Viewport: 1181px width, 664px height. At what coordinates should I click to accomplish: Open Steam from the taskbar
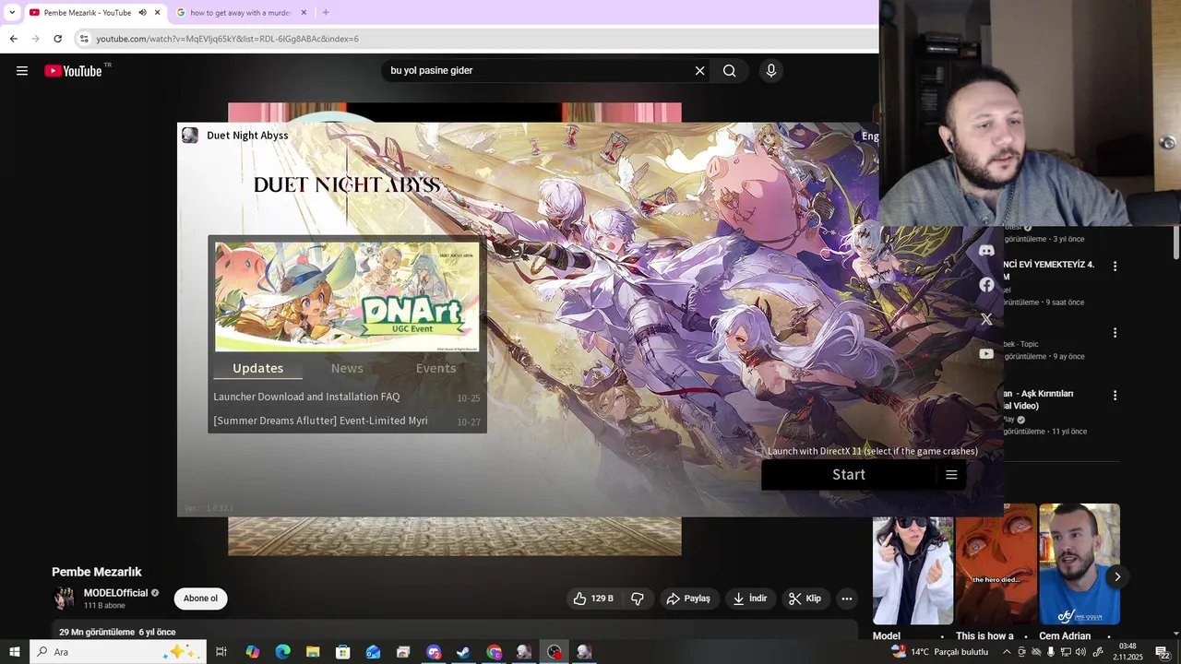click(x=463, y=652)
